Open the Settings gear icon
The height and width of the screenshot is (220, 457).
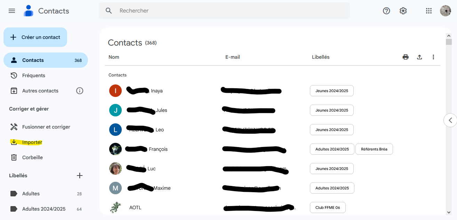pyautogui.click(x=403, y=11)
